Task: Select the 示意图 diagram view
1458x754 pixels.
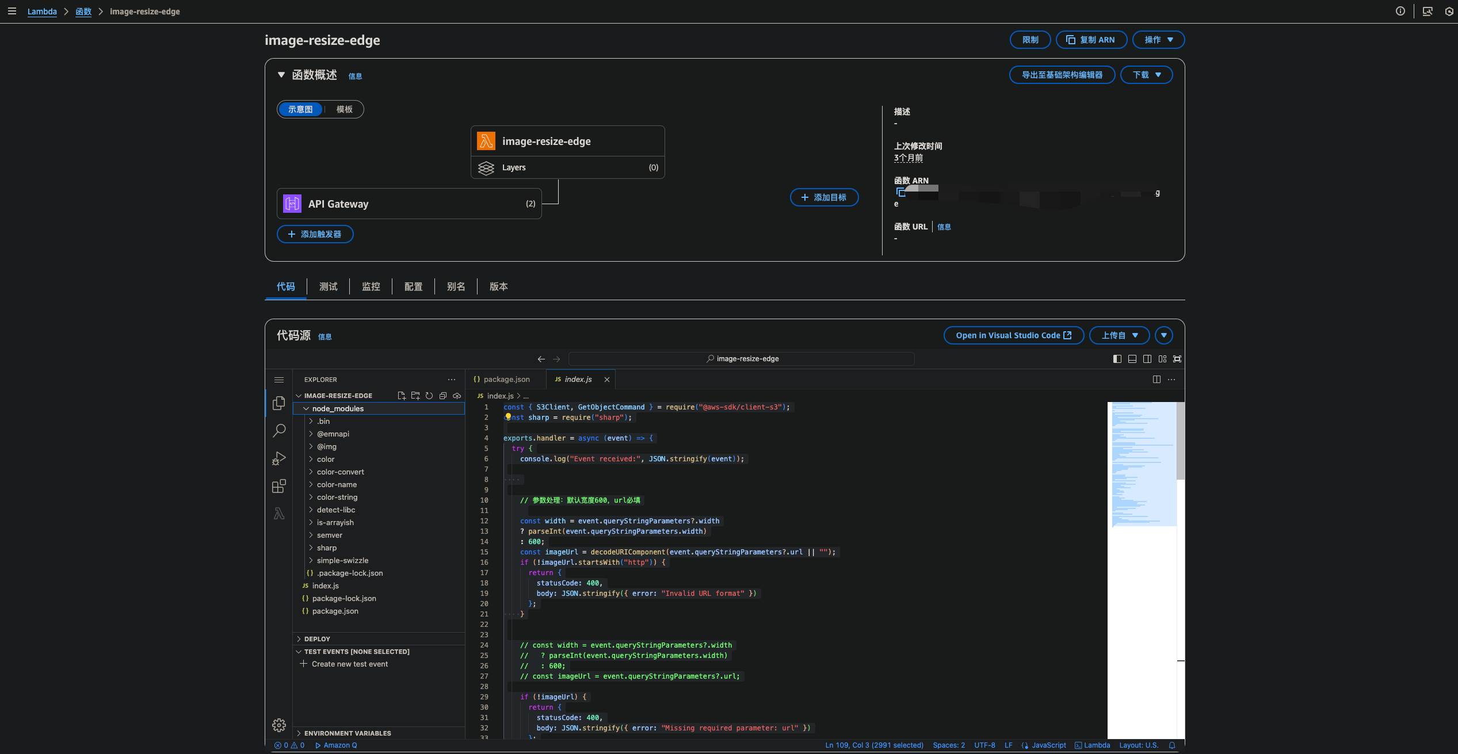Action: pyautogui.click(x=300, y=109)
